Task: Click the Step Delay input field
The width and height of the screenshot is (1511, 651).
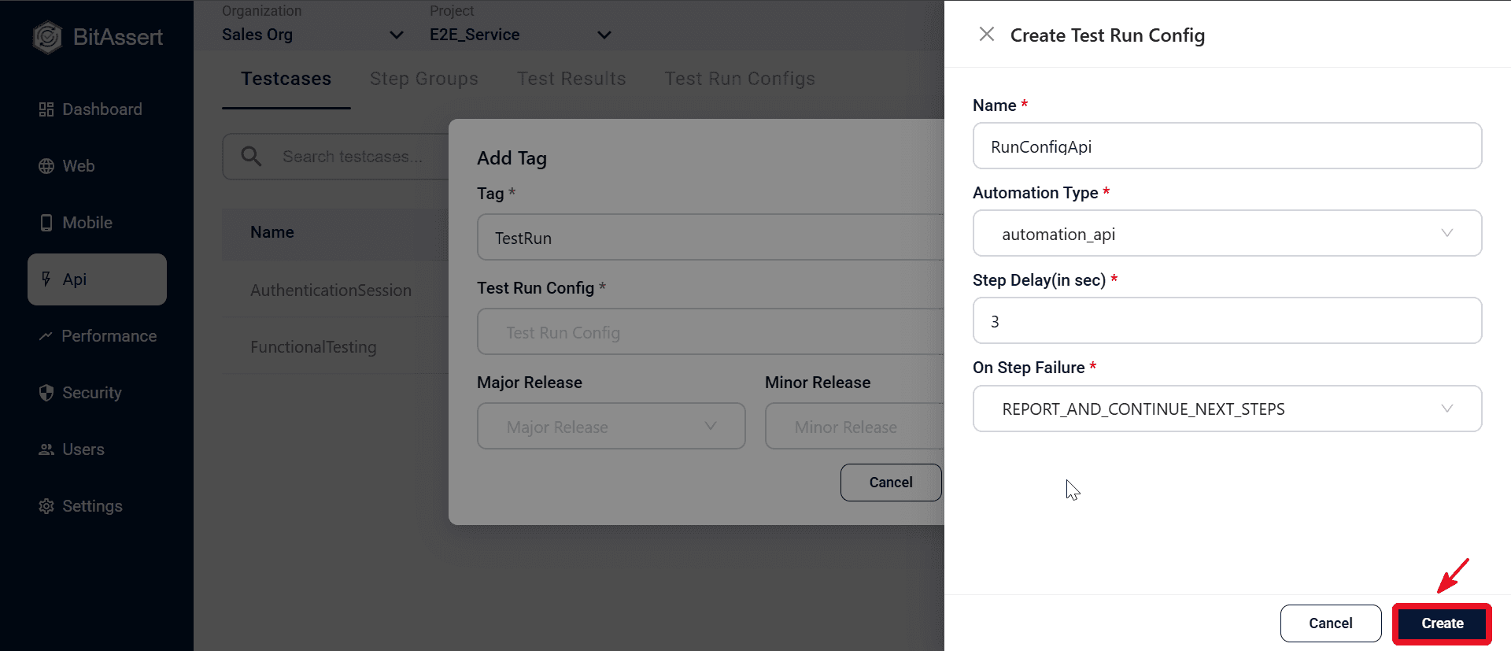Action: pos(1227,321)
